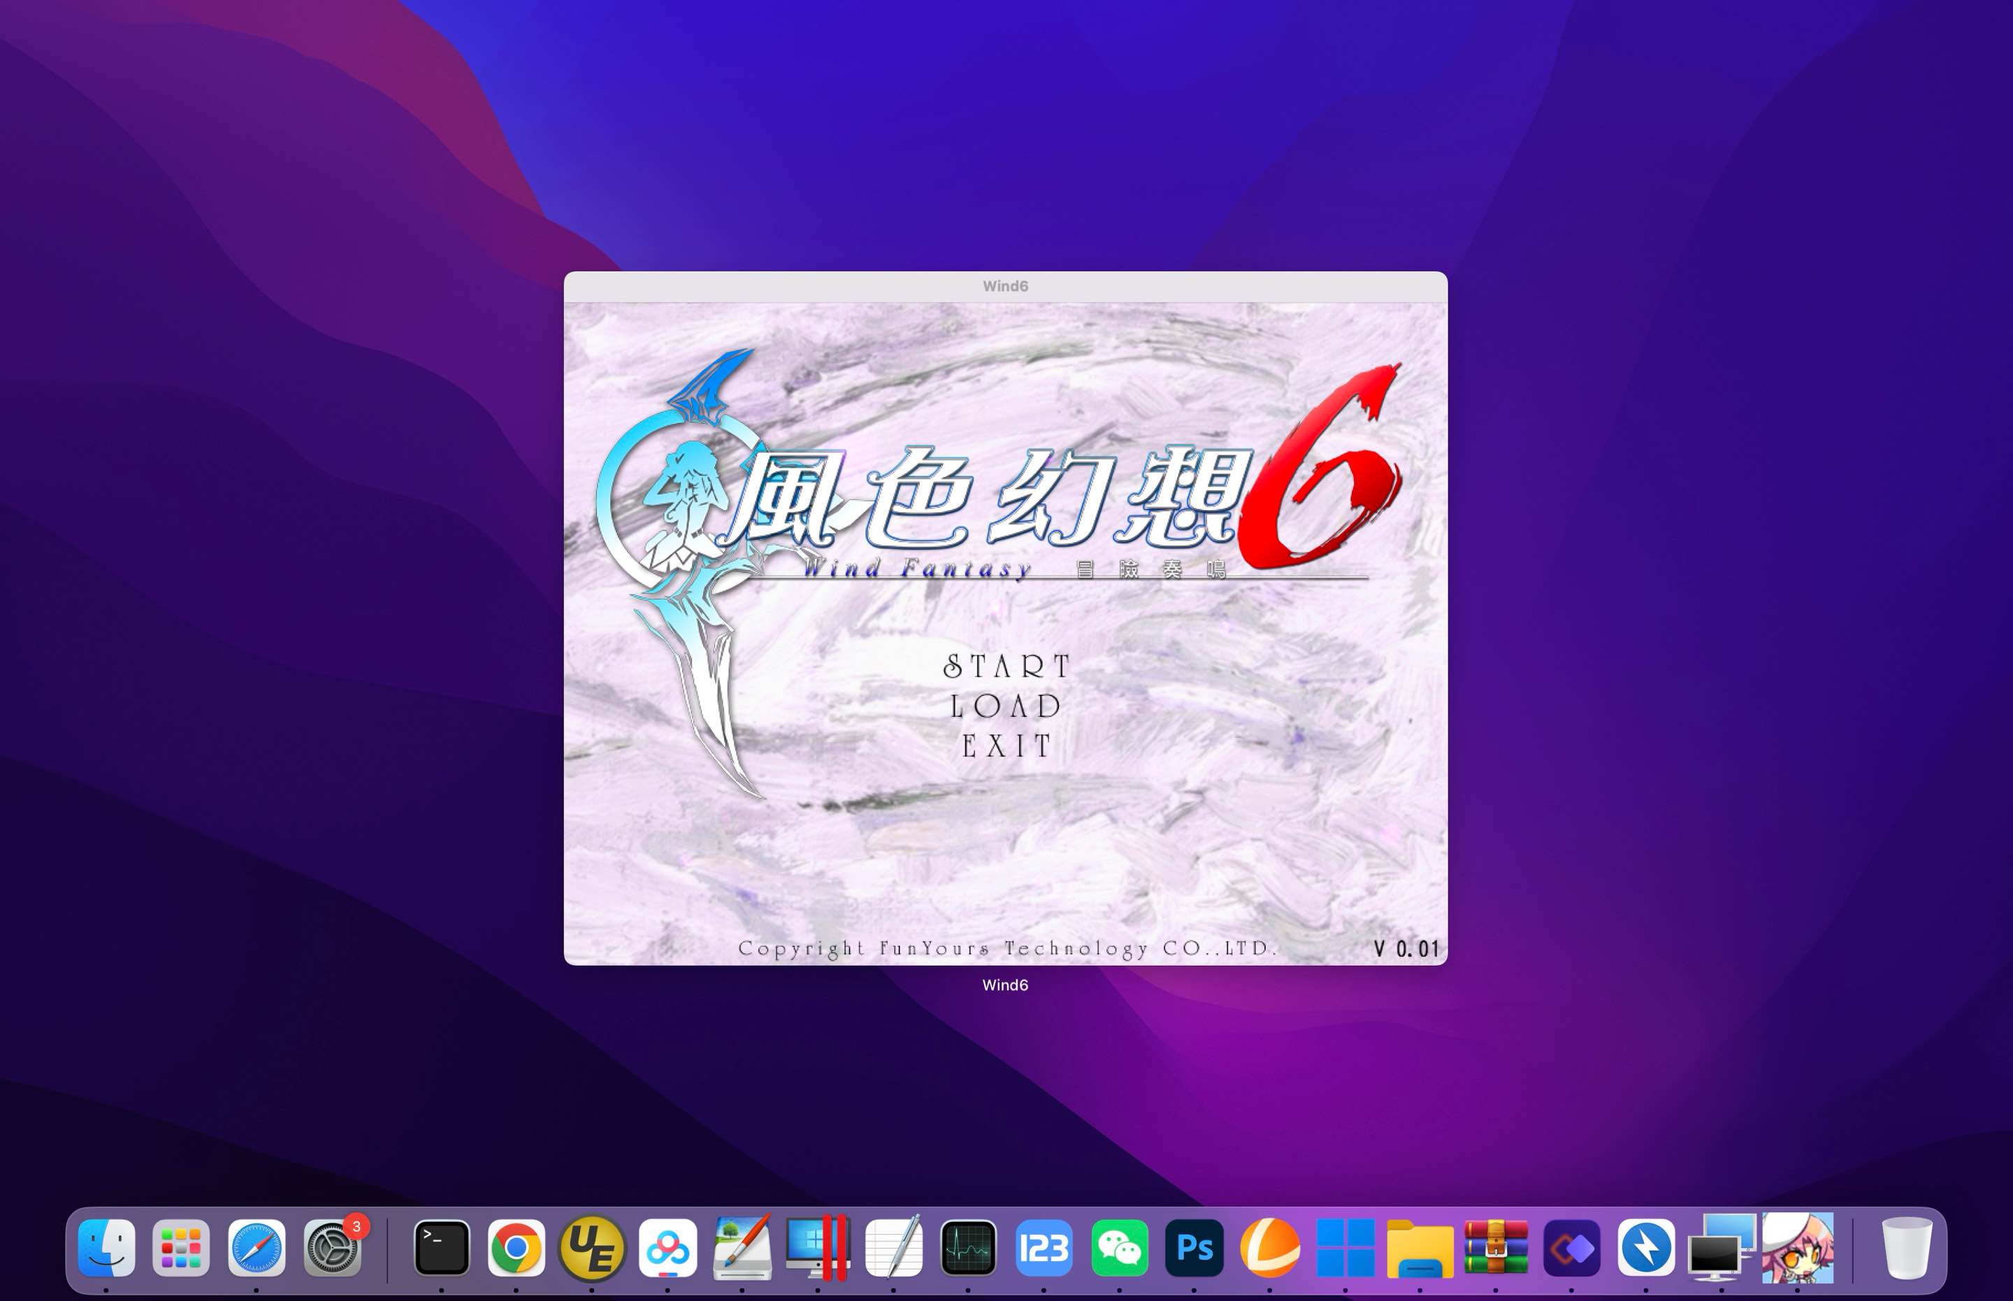Screen dimensions: 2013x1301
Task: Click the pink-haired anime character Wind6 Dock icon
Action: click(x=1798, y=1248)
